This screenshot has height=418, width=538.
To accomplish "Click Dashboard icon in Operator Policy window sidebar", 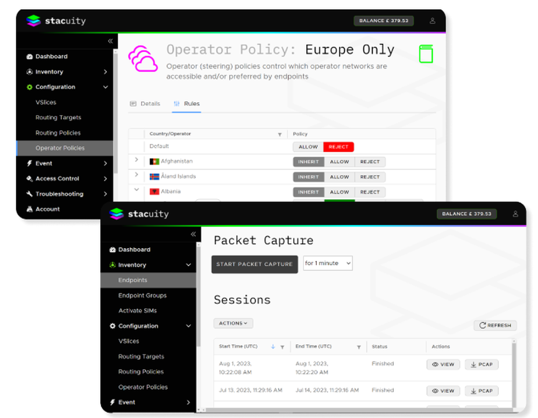I will (x=30, y=56).
